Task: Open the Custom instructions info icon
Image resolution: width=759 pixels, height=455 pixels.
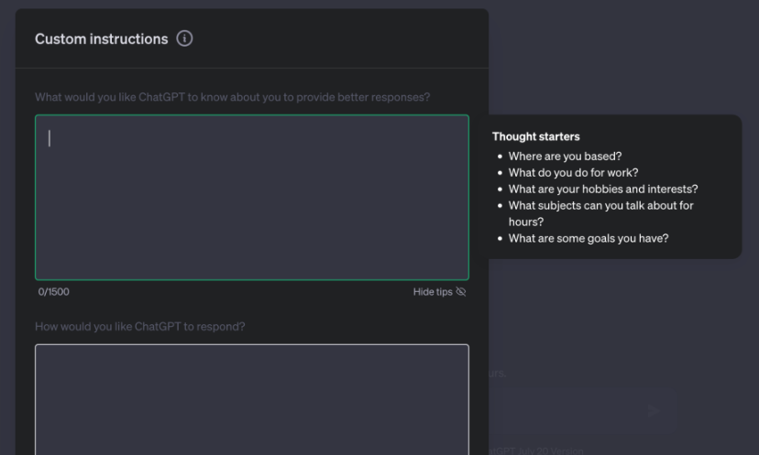Action: coord(184,38)
